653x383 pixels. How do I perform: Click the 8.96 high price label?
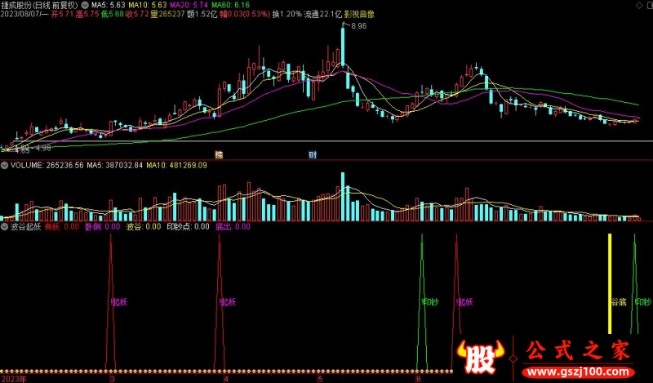[358, 26]
